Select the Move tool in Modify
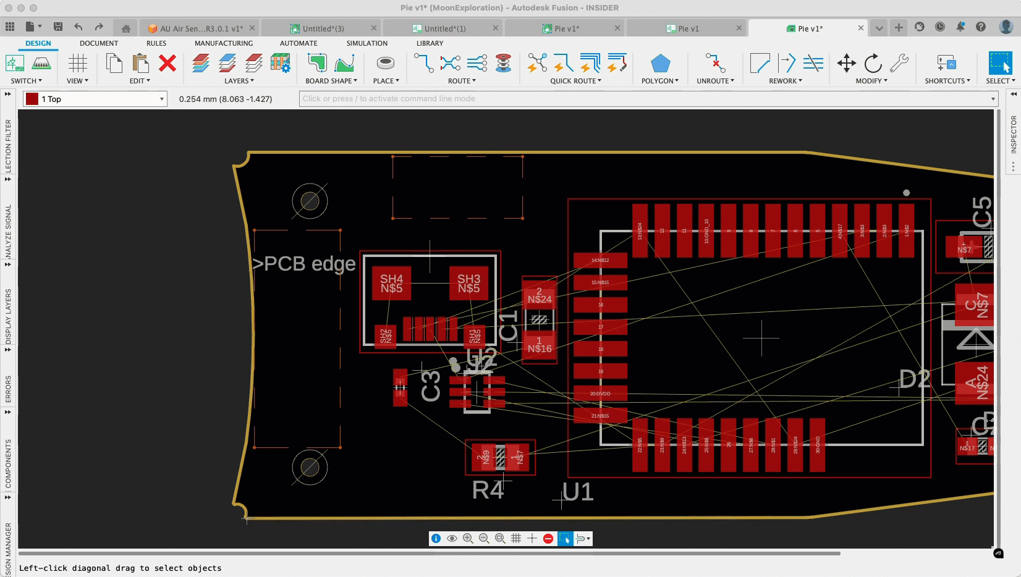Screen dimensions: 1021x577 pyautogui.click(x=846, y=64)
